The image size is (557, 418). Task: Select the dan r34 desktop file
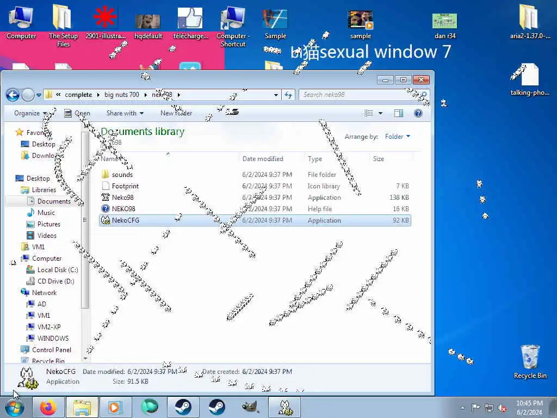445,26
